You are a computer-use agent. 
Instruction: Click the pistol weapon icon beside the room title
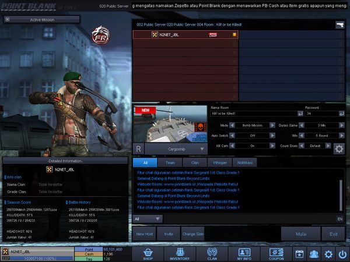pyautogui.click(x=339, y=24)
